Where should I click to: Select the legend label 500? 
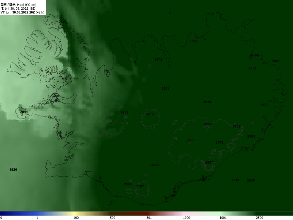tap(113, 218)
